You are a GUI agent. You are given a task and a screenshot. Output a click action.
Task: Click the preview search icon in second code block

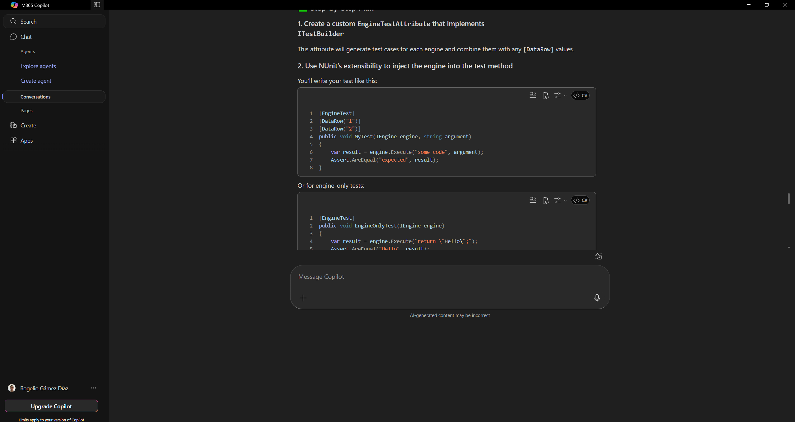(x=533, y=200)
